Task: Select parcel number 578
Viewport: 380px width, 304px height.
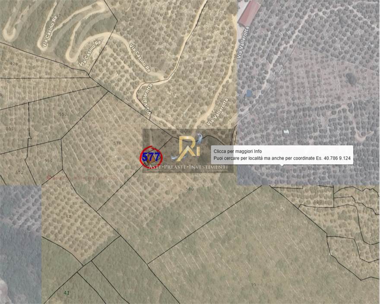Action: point(117,143)
